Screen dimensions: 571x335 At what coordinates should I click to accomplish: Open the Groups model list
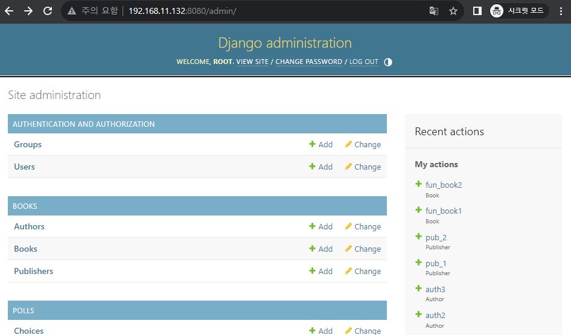coord(28,144)
